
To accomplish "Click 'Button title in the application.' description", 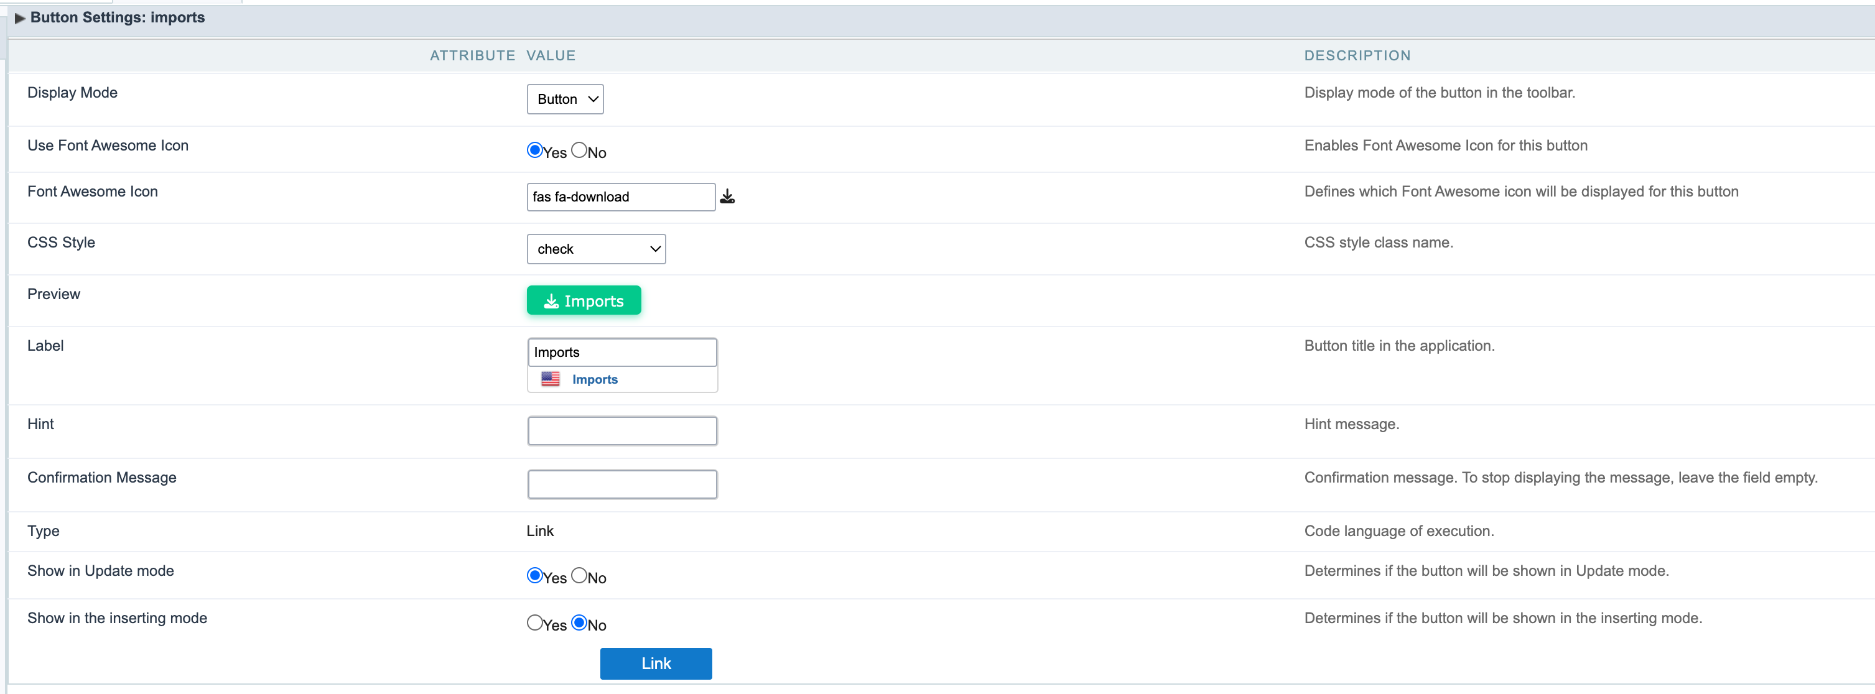I will point(1399,346).
